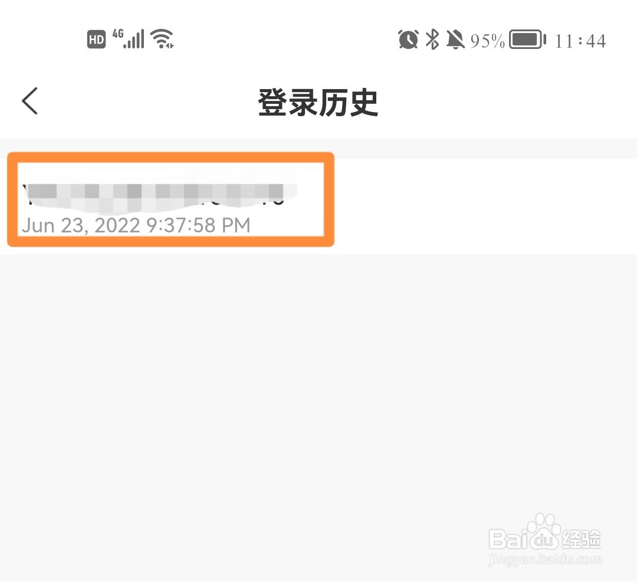Tap the white space right of login entry
The height and width of the screenshot is (581, 637).
coord(485,206)
